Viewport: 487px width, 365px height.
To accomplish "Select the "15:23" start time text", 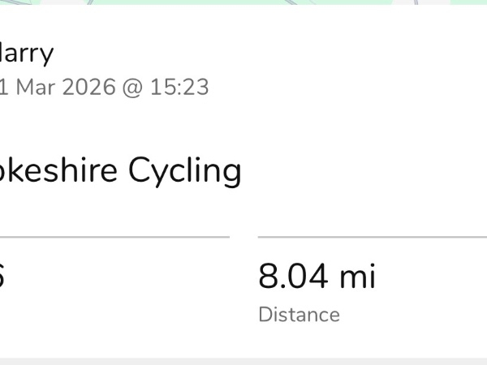I will point(179,88).
